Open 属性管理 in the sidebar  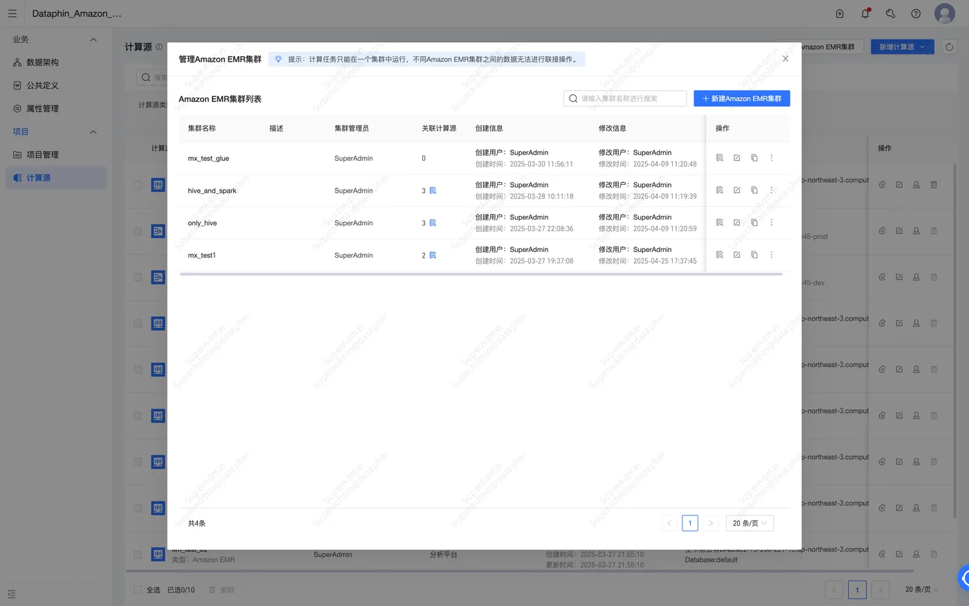click(56, 109)
